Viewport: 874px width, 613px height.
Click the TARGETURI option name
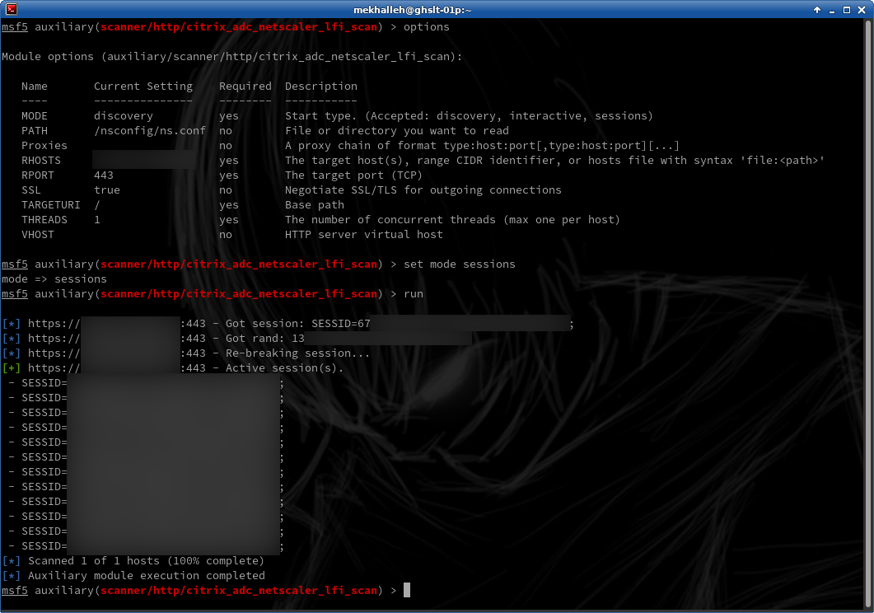[x=51, y=205]
